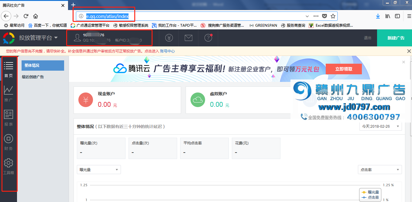Open 百度一下，你就知道 bookmark
Image resolution: width=412 pixels, height=202 pixels.
(47, 25)
